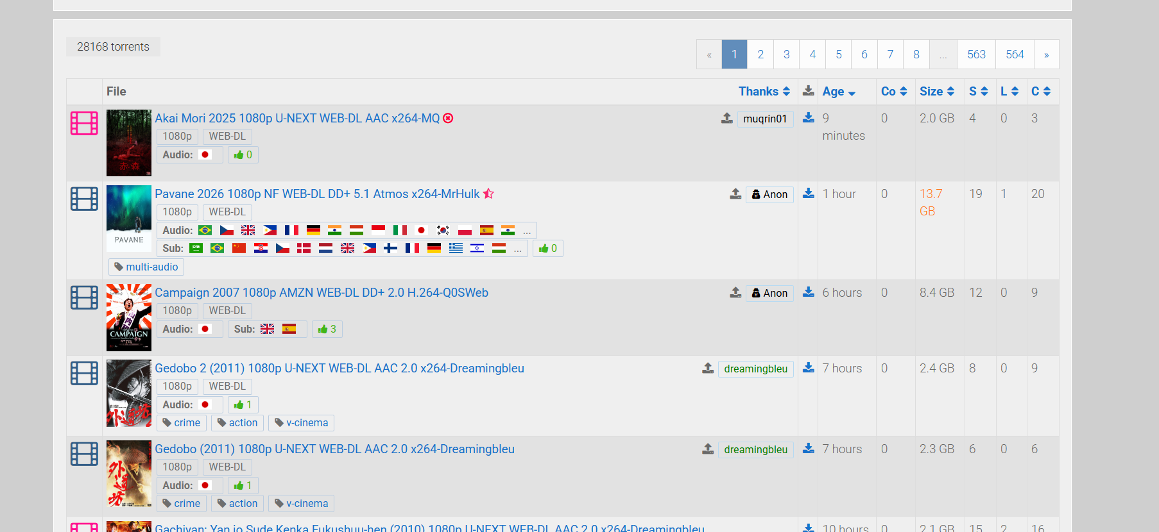Click the UK flag in Campaign's Sub list
Image resolution: width=1159 pixels, height=532 pixels.
[x=268, y=329]
